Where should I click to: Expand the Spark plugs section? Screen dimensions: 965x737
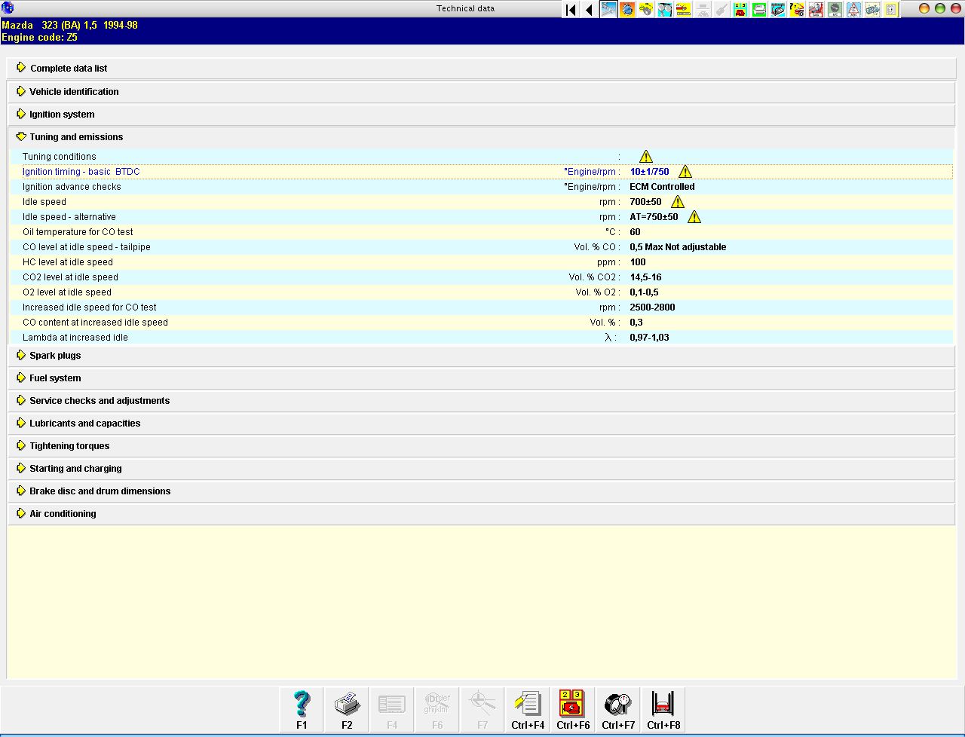click(x=55, y=356)
